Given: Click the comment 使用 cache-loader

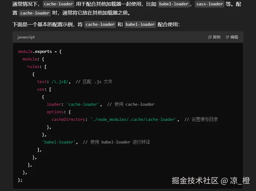Looking at the screenshot, I should click(x=131, y=104).
